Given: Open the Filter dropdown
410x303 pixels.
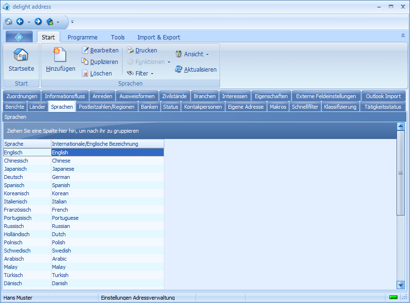Looking at the screenshot, I should pos(140,74).
